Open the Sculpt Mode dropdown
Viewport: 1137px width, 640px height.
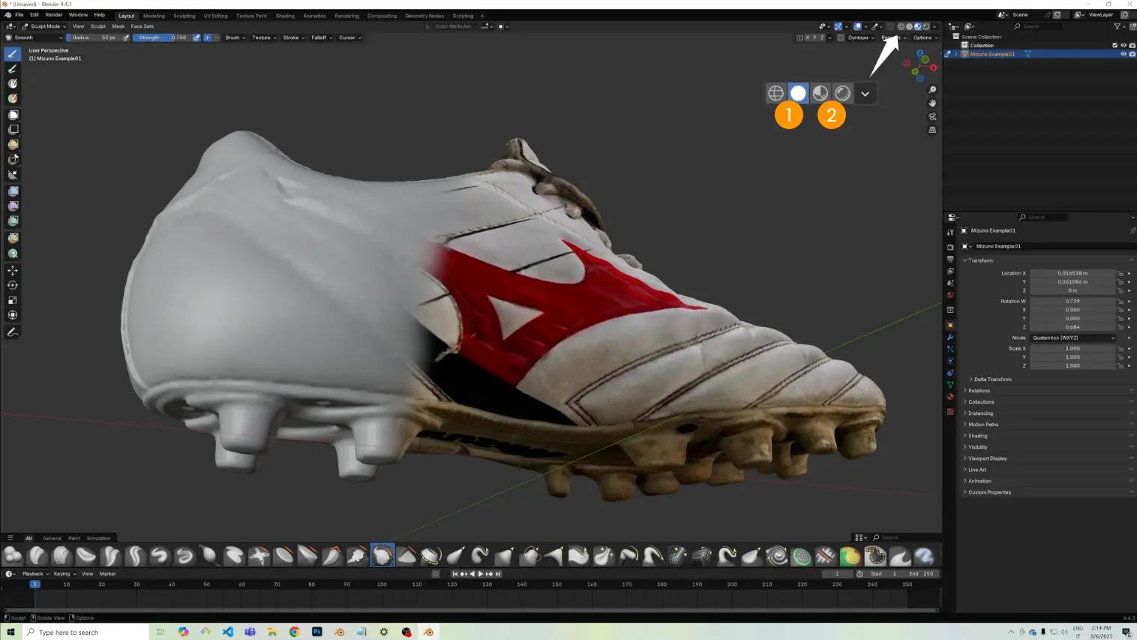click(45, 26)
